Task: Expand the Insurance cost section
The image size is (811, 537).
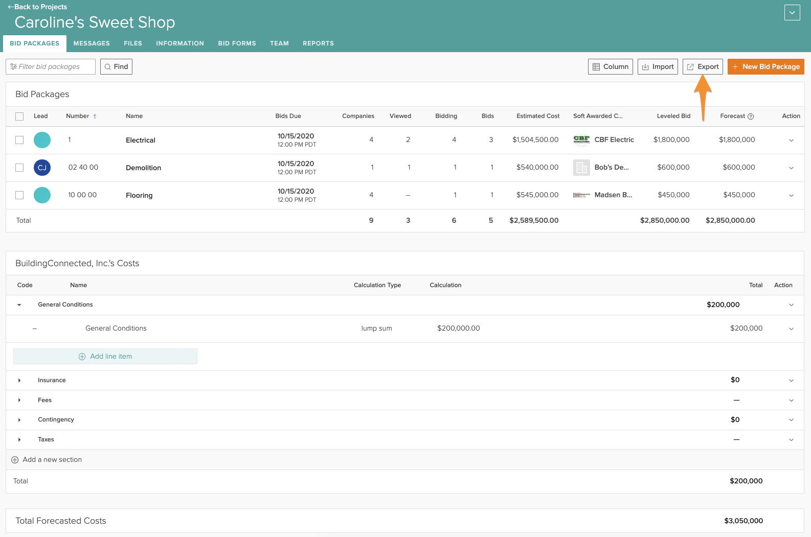Action: coord(19,381)
